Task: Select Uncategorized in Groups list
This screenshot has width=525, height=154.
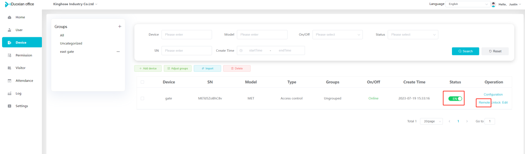Action: (71, 43)
